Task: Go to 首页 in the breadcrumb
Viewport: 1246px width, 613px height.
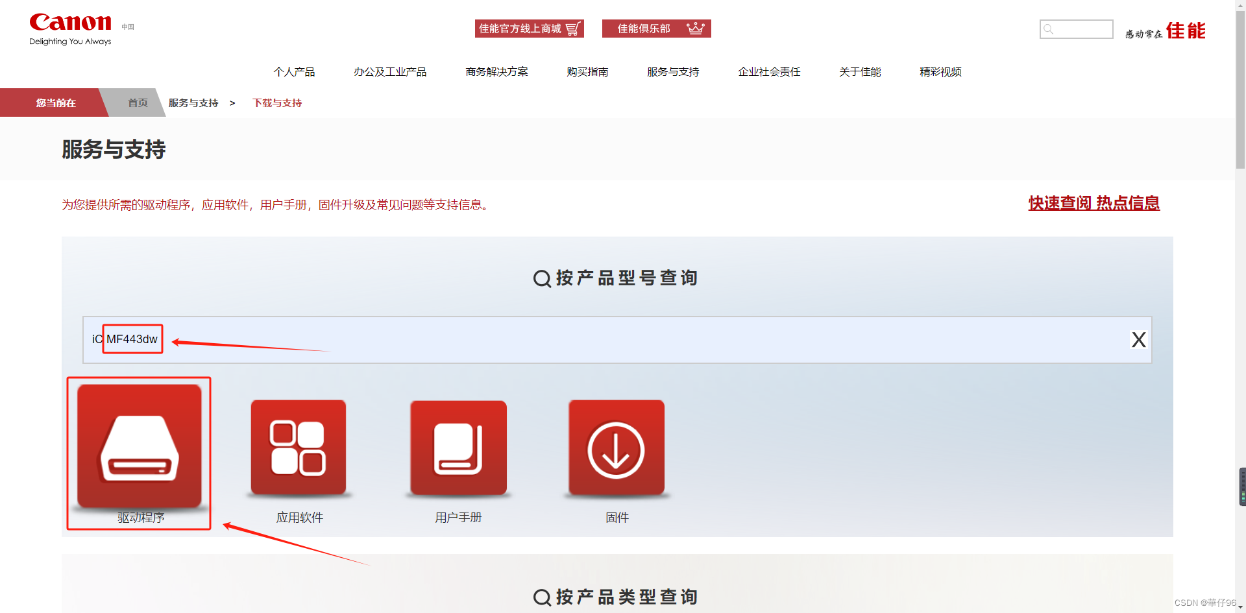Action: [x=138, y=102]
